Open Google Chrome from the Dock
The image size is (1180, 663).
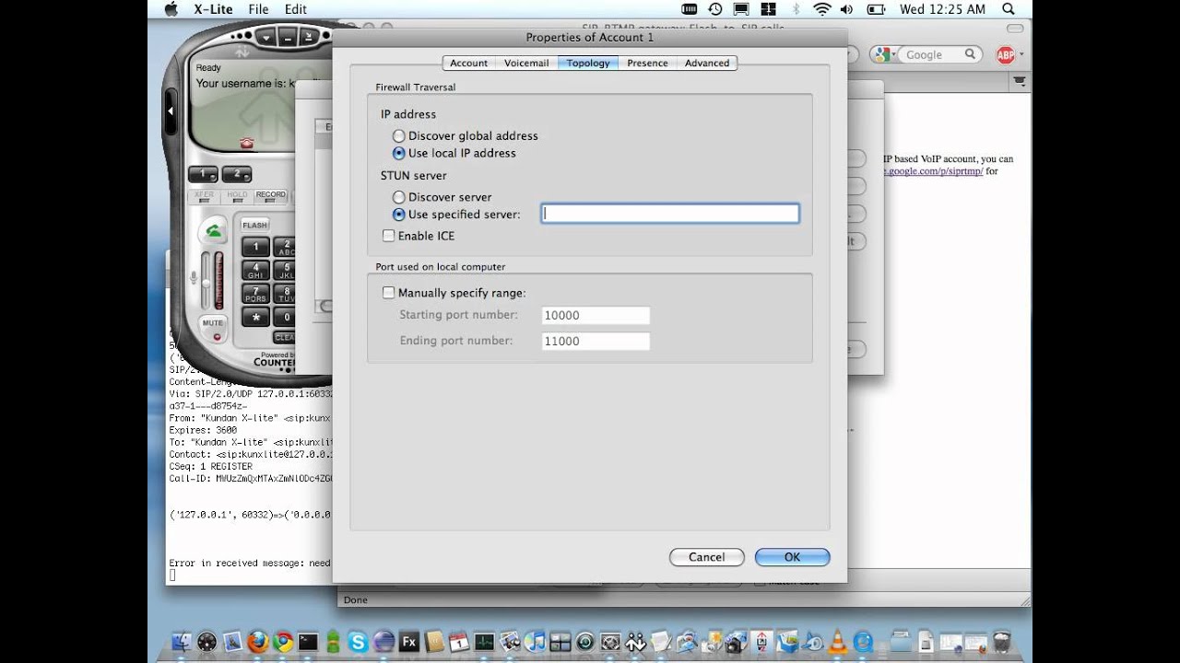(x=283, y=642)
